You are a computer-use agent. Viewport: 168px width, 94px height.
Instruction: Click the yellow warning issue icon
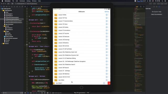(x=137, y=7)
